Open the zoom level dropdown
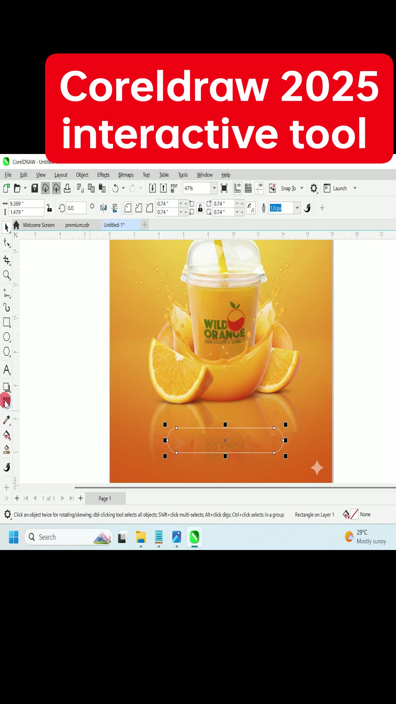The height and width of the screenshot is (704, 396). coord(214,188)
